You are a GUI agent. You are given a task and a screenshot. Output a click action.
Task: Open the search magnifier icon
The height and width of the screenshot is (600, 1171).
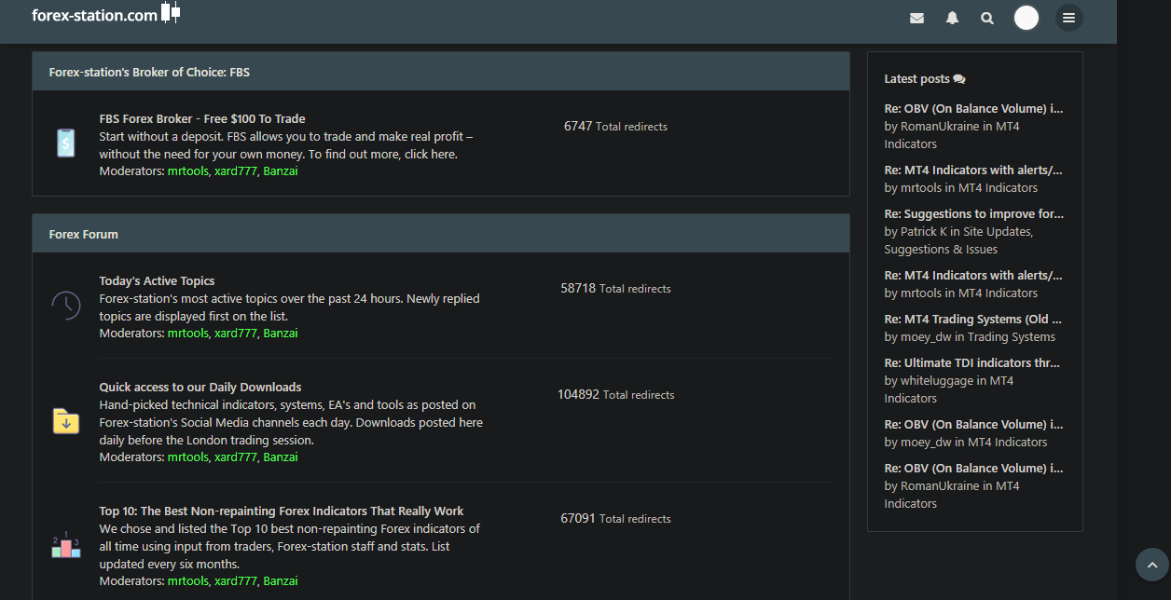(987, 18)
